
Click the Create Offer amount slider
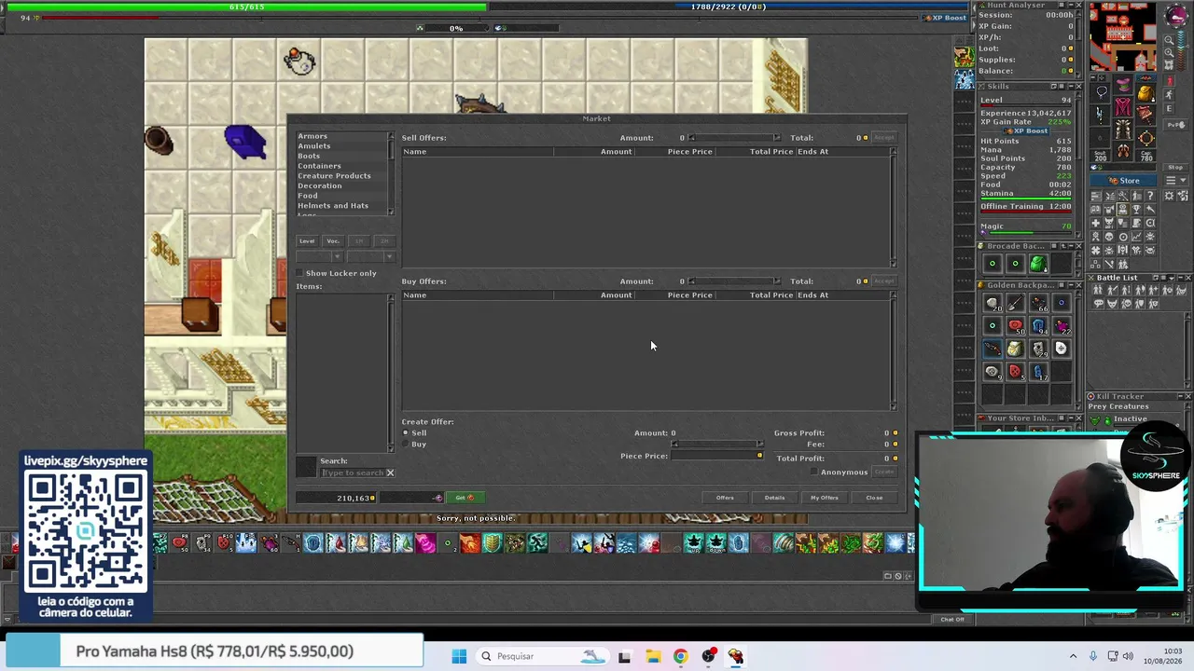[716, 445]
